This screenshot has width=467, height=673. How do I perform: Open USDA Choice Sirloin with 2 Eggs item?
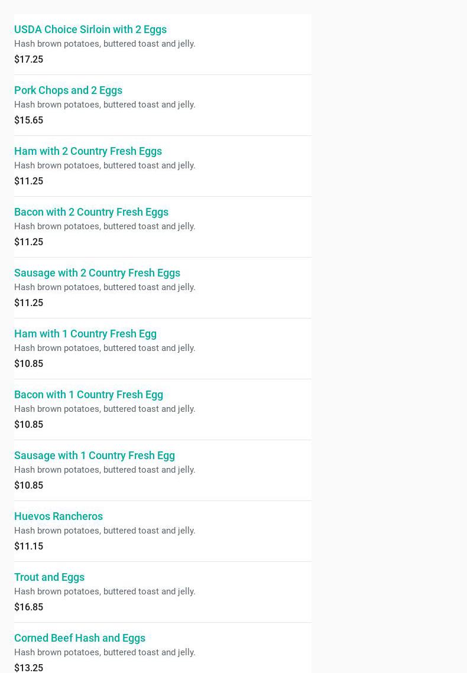point(90,29)
